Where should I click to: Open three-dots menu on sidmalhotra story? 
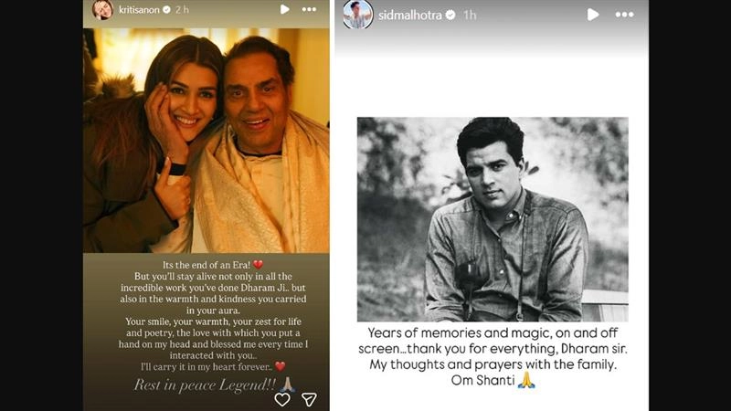624,15
